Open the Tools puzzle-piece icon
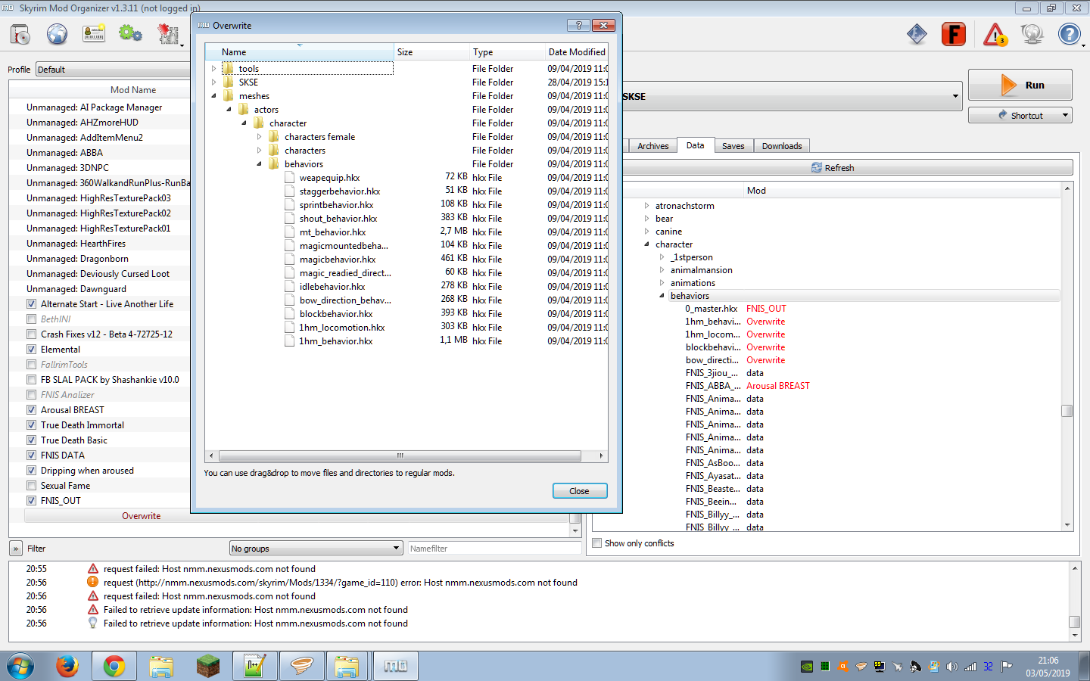The height and width of the screenshot is (681, 1090). 168,34
